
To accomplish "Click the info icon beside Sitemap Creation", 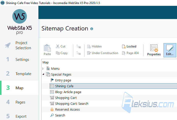I will 92,29.
